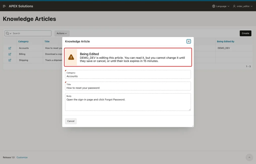The image size is (256, 164).
Task: Open the Language dropdown
Action: 221,6
